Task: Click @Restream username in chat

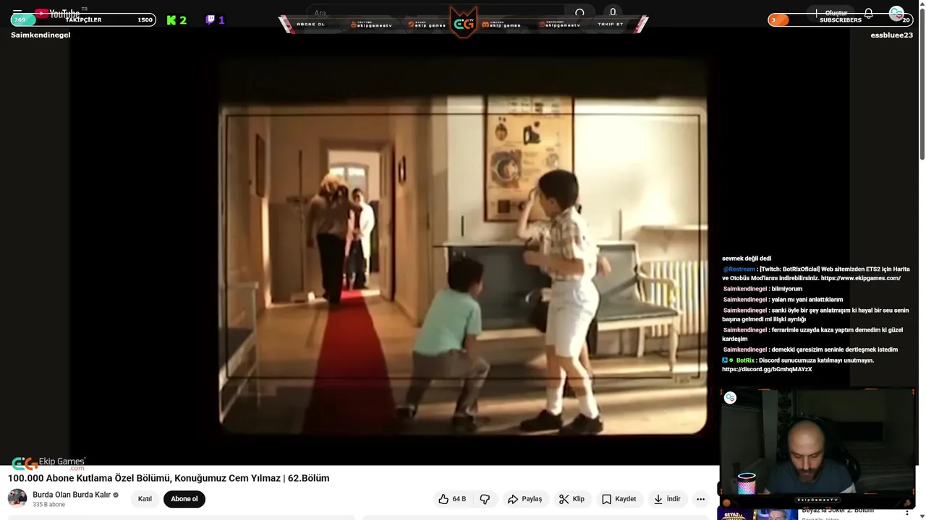Action: pyautogui.click(x=739, y=269)
